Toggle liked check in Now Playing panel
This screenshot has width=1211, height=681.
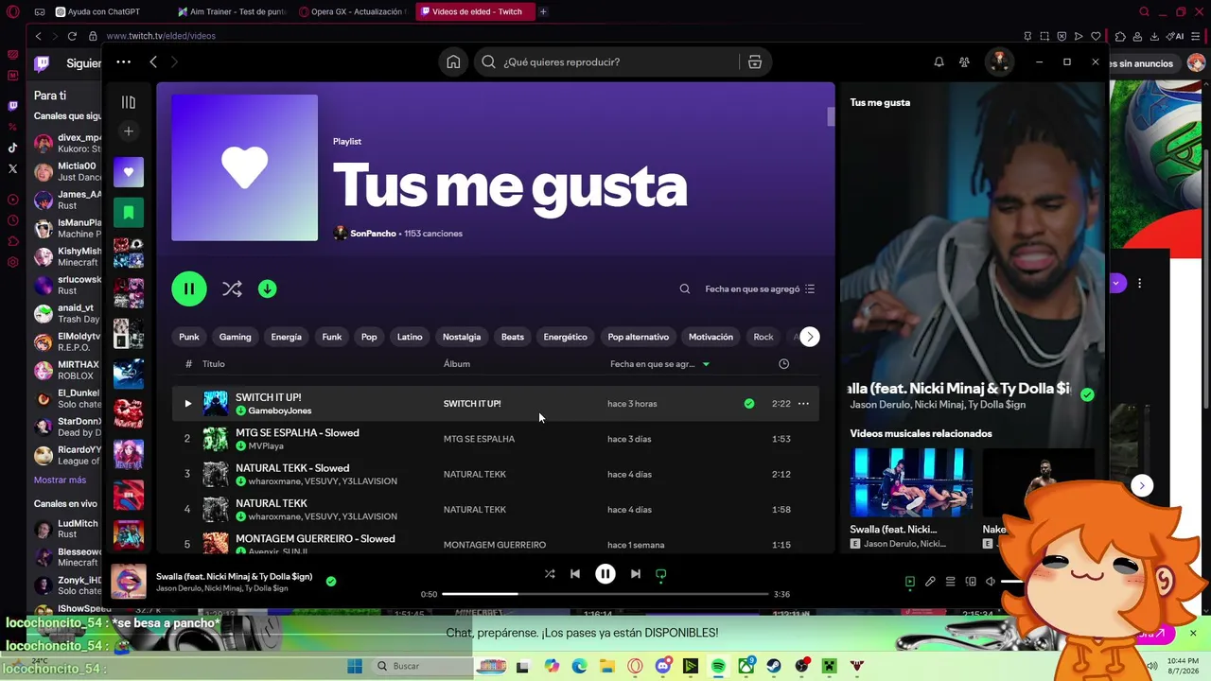pyautogui.click(x=1087, y=394)
